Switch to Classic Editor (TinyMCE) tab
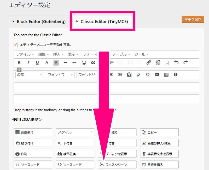The width and height of the screenshot is (209, 170). click(x=102, y=22)
